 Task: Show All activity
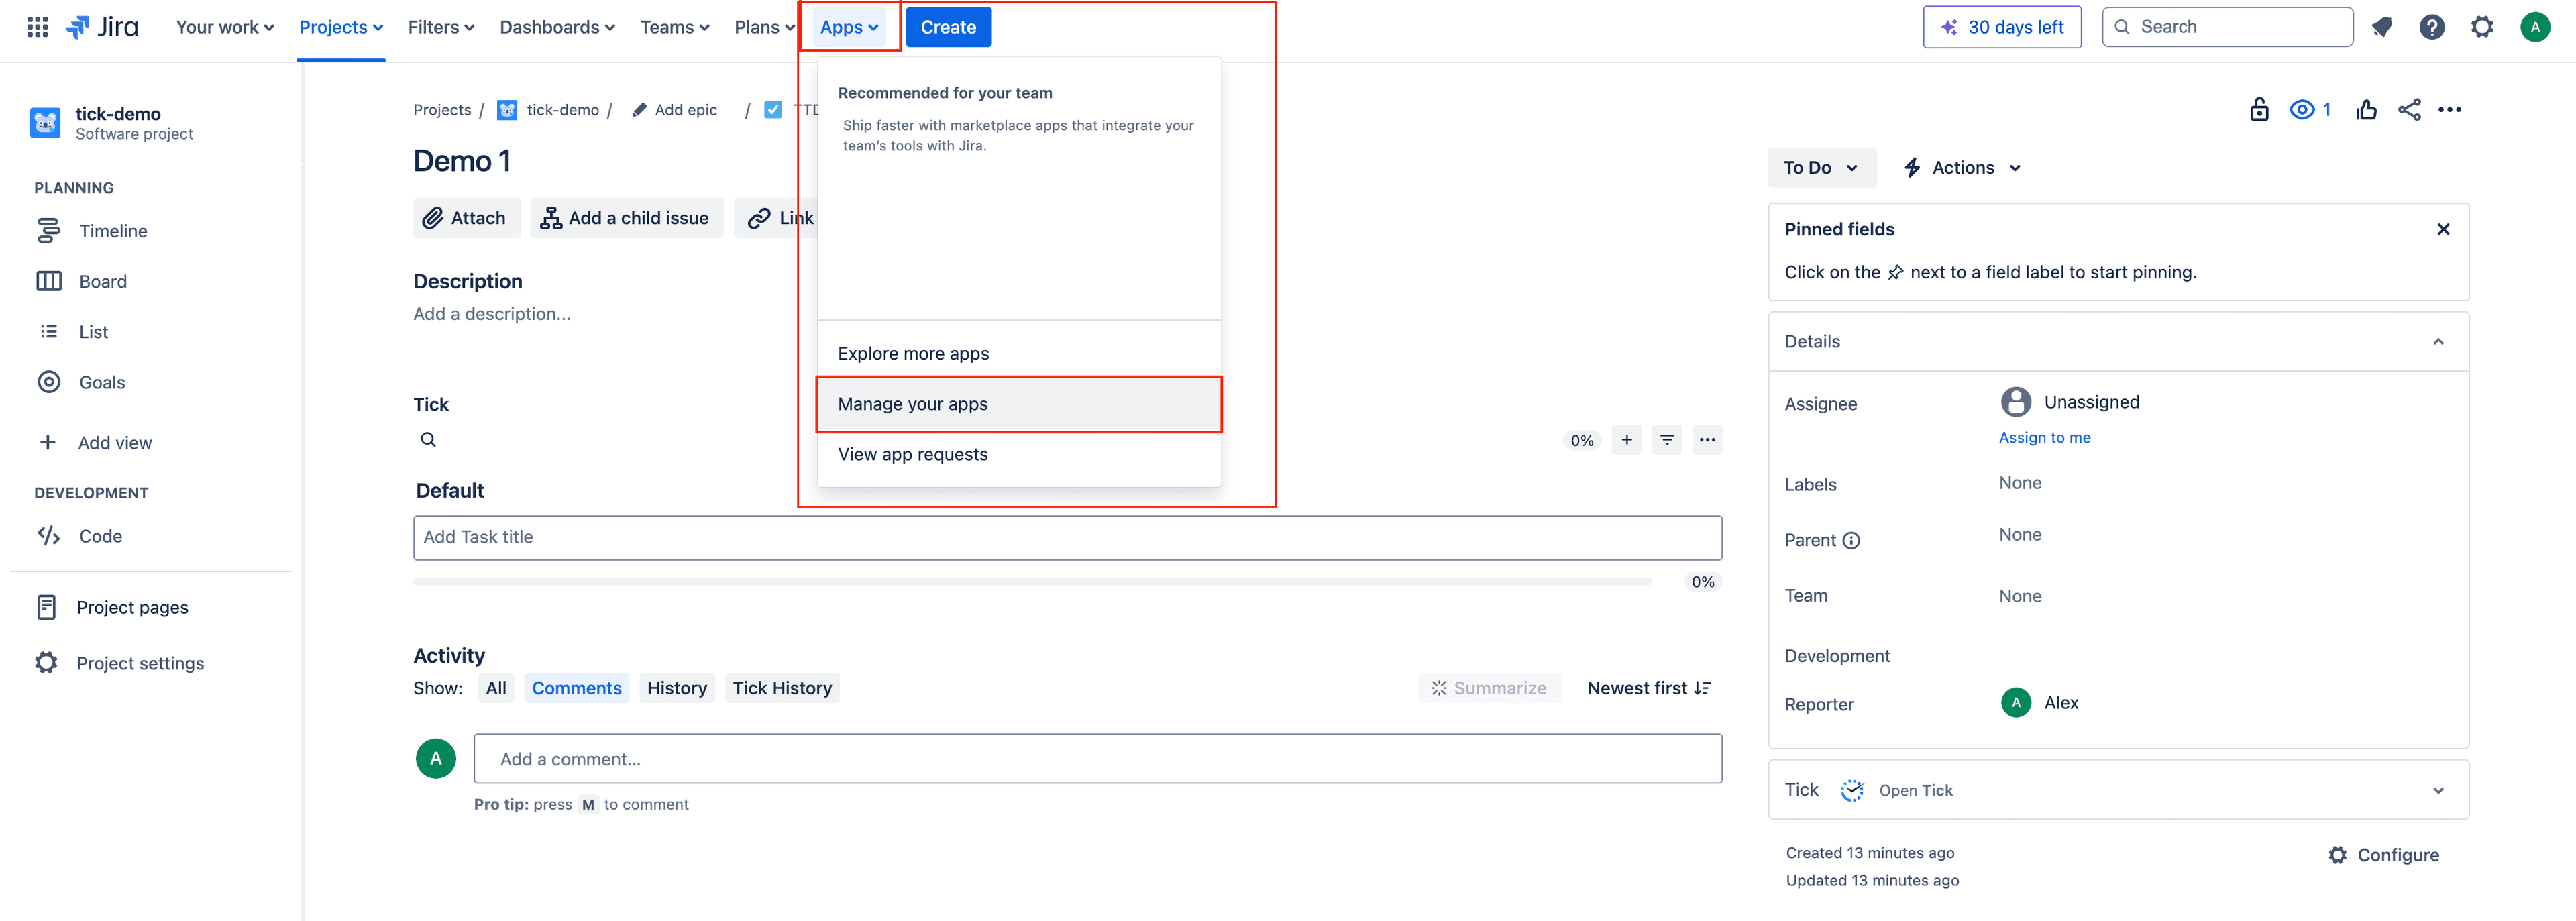click(496, 688)
